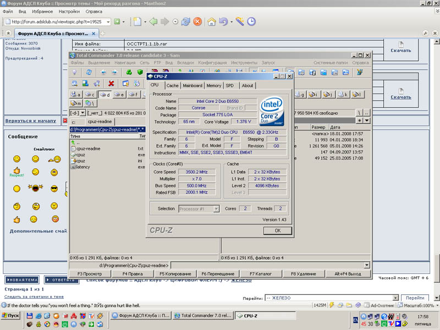Click the НОВАЯ ТЕМА forum button
440x330 pixels.
pyautogui.click(x=22, y=280)
